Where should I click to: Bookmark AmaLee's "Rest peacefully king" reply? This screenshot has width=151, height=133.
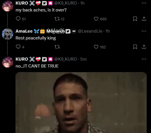[x=135, y=47]
